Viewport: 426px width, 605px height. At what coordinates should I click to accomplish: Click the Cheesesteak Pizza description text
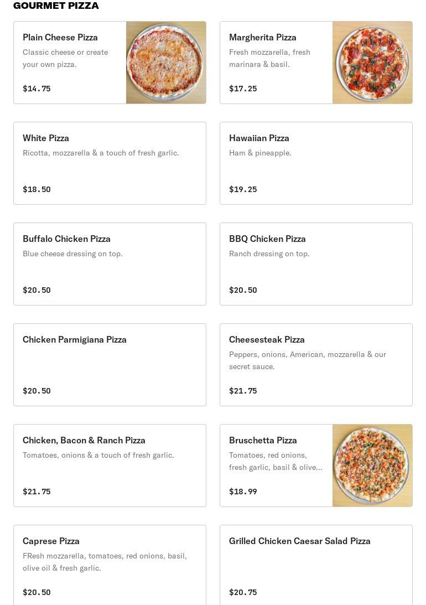(307, 360)
